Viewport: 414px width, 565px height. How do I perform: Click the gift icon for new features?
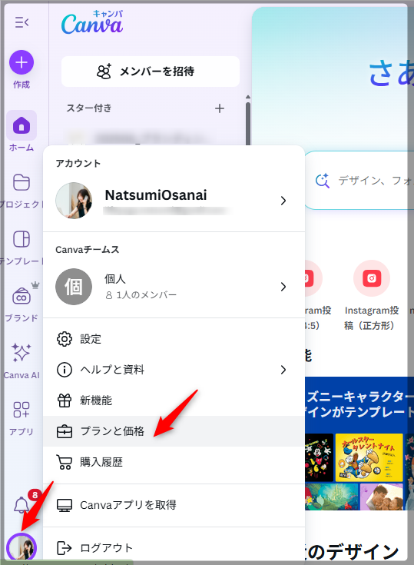coord(65,400)
